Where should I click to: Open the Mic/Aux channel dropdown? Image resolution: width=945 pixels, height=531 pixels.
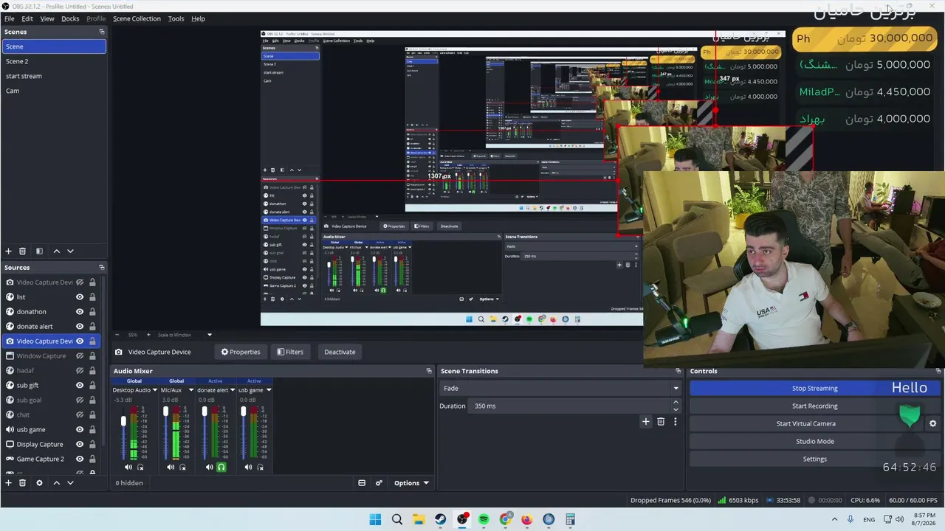tap(190, 390)
